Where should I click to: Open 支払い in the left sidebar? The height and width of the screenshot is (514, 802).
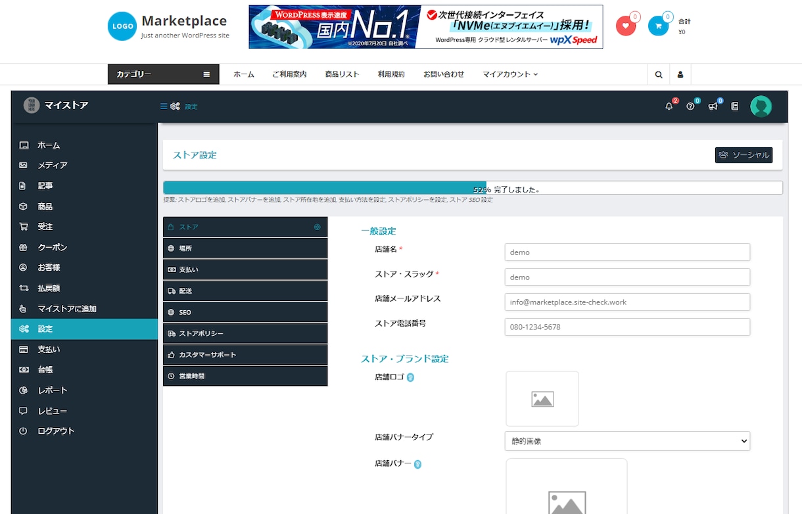[84, 350]
